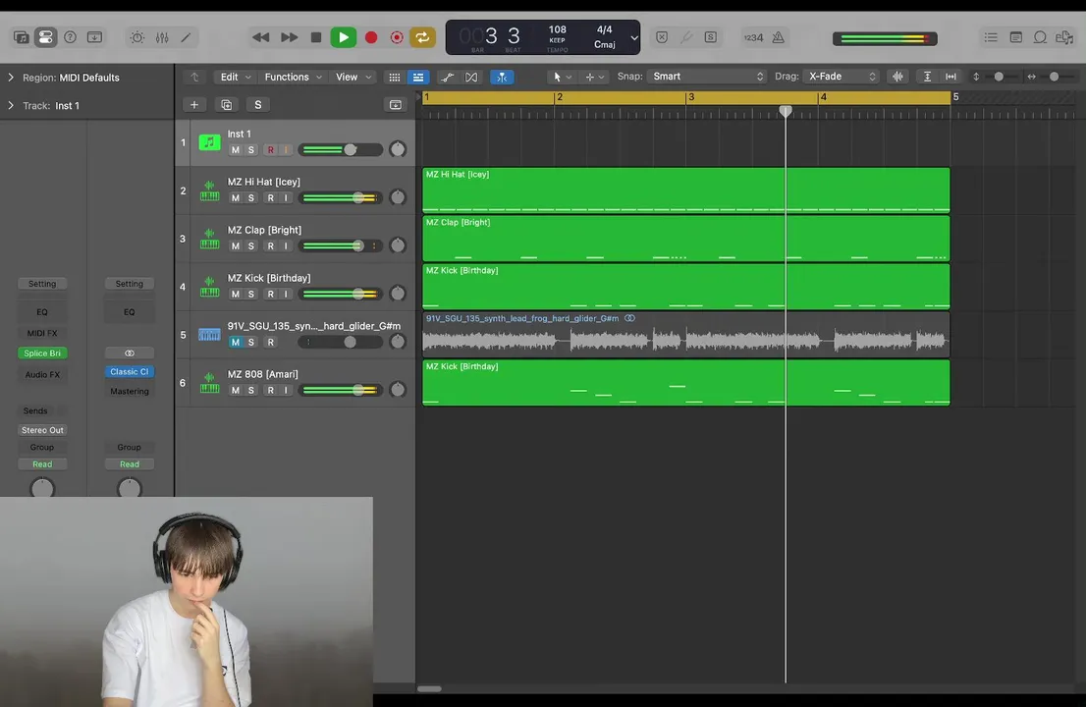Mute the MZ Hi Hat [Icey] track
Screen dimensions: 1086x707
click(x=236, y=198)
